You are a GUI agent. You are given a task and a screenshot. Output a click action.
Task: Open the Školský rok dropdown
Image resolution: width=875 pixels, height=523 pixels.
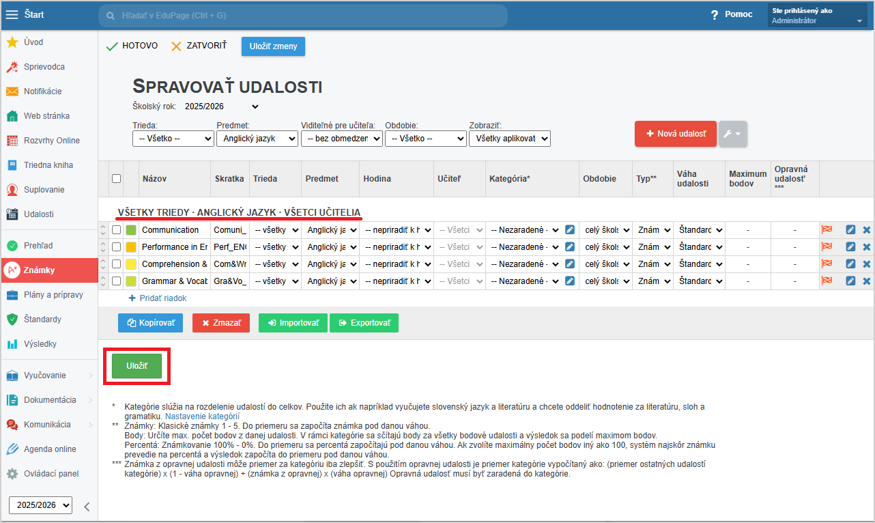222,107
